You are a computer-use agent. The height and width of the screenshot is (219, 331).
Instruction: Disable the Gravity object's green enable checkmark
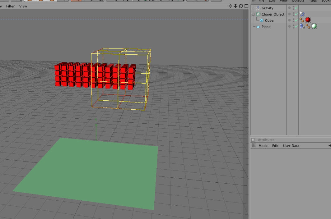[296, 8]
